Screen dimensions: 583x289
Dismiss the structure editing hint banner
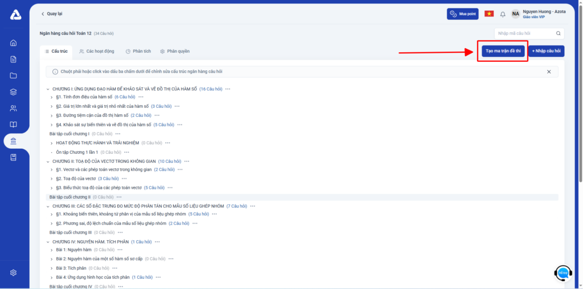click(549, 72)
